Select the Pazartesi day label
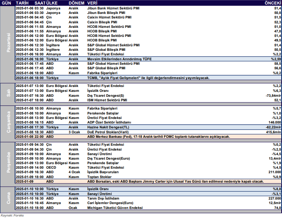Image resolution: width=282 pixels, height=218 pixels. point(8,43)
